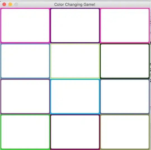Image resolution: width=151 pixels, height=150 pixels.
Task: Click the steel blue-bordered button in second row
Action: coord(25,61)
